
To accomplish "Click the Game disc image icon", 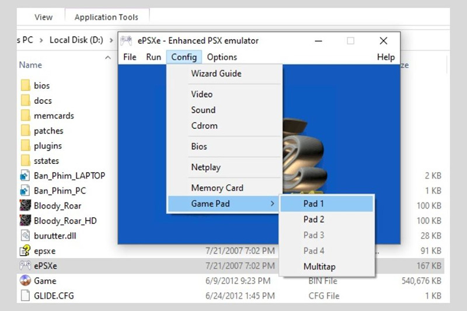I will (25, 281).
